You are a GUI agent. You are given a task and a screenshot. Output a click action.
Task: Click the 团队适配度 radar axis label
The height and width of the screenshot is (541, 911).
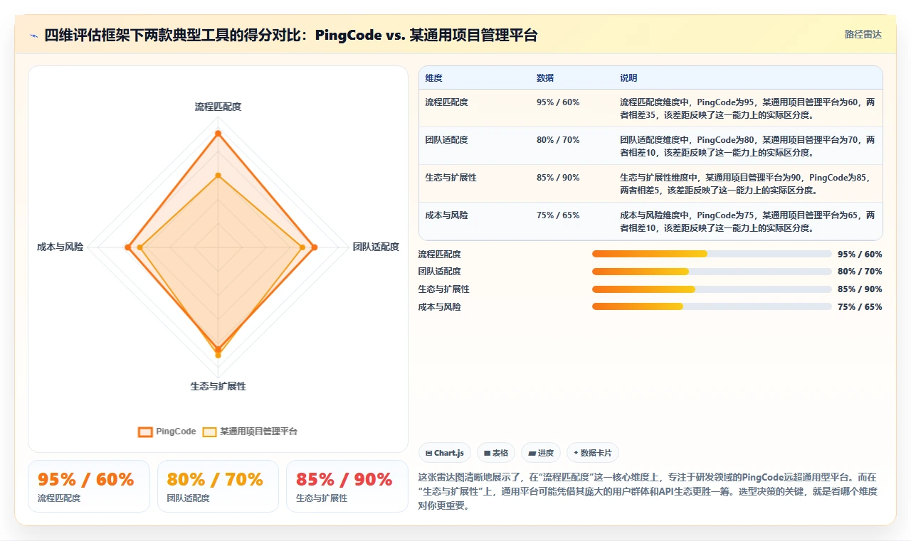click(376, 247)
